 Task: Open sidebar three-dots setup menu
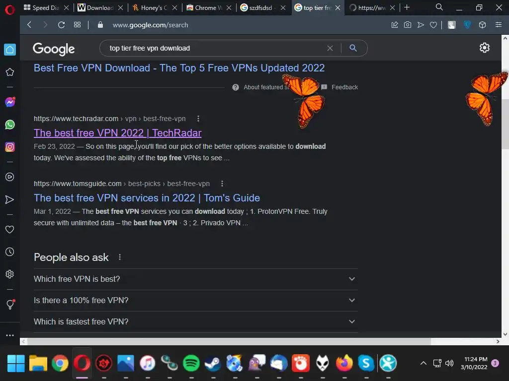(10, 335)
